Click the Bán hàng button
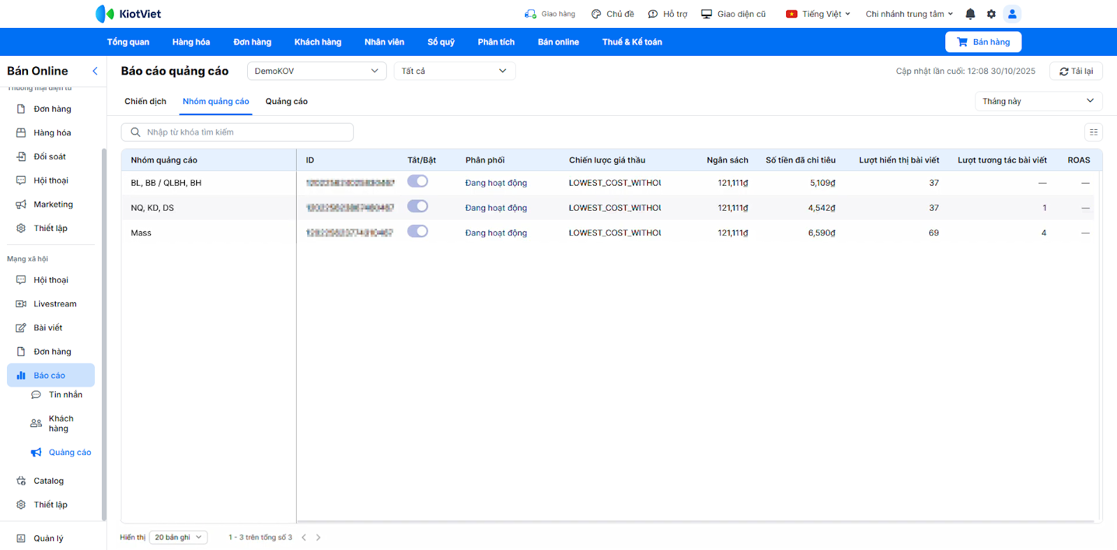The image size is (1117, 550). pos(982,42)
